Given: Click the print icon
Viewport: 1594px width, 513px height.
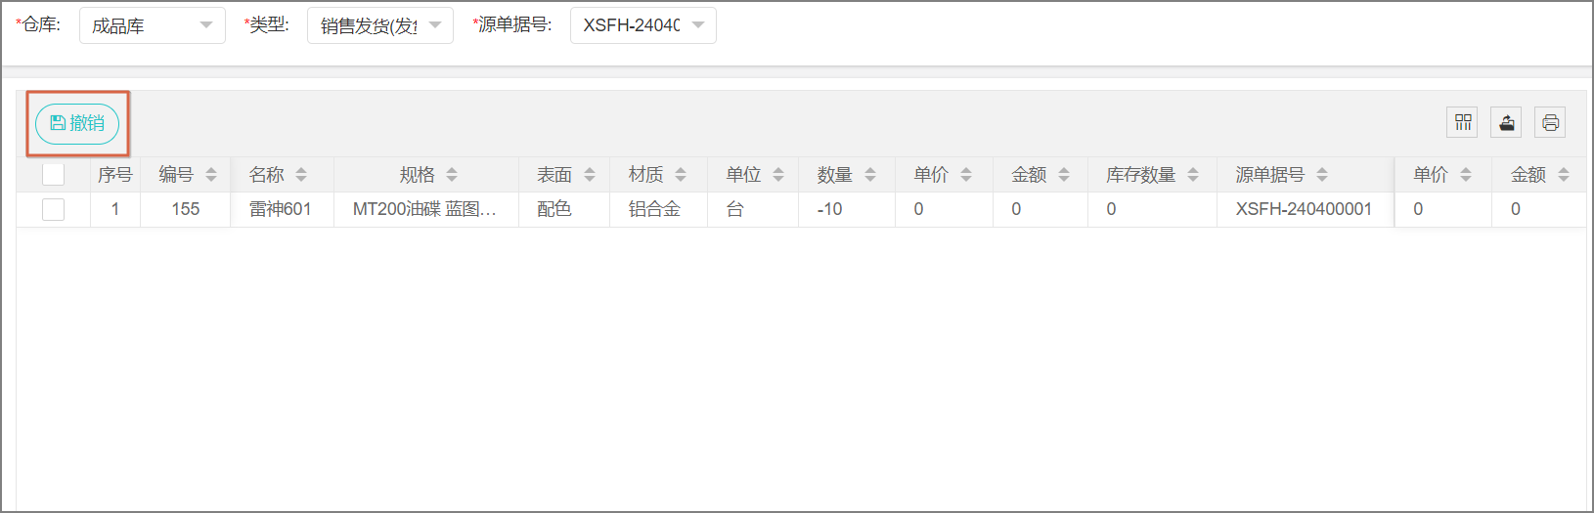Looking at the screenshot, I should (1550, 122).
